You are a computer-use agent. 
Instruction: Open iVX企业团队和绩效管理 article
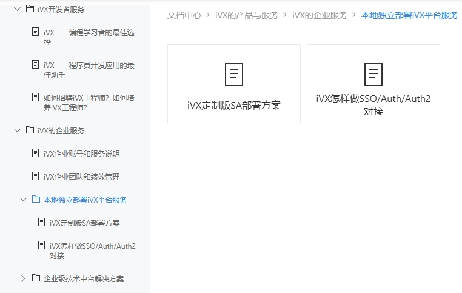coord(82,177)
